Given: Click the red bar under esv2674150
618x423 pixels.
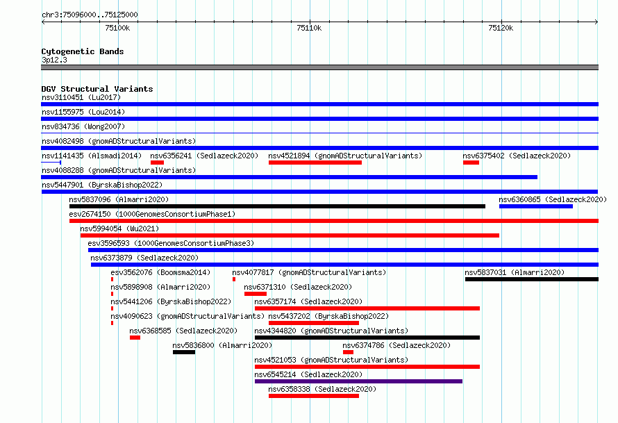Looking at the screenshot, I should coord(334,221).
